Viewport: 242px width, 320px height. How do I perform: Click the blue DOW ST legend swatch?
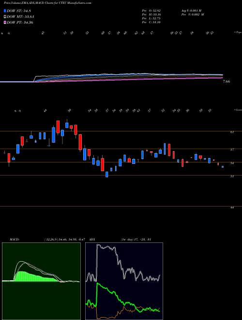pos(5,11)
